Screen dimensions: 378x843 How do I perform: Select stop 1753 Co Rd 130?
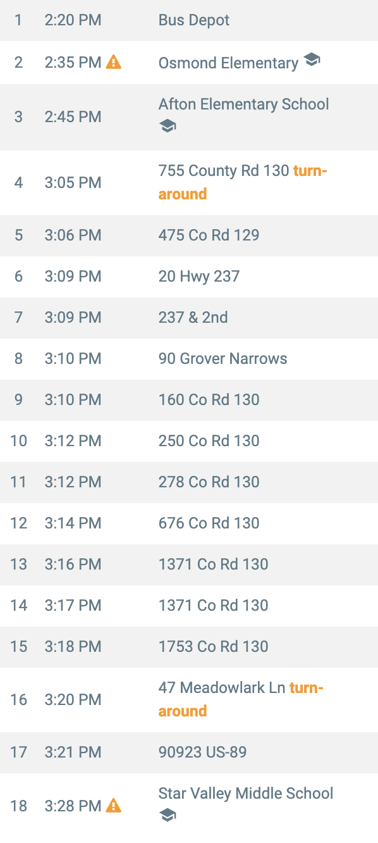tap(189, 647)
